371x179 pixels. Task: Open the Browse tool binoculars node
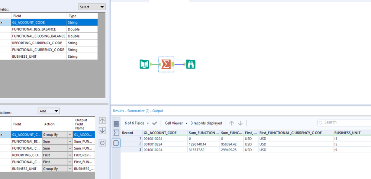(190, 64)
